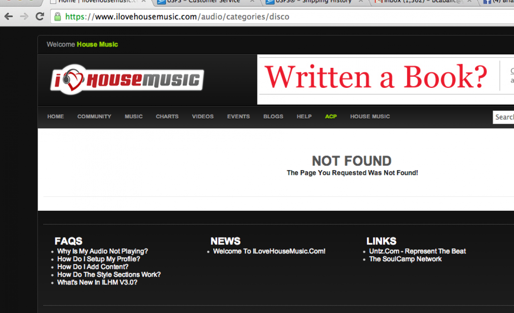
Task: Click the House Music username link
Action: [97, 44]
